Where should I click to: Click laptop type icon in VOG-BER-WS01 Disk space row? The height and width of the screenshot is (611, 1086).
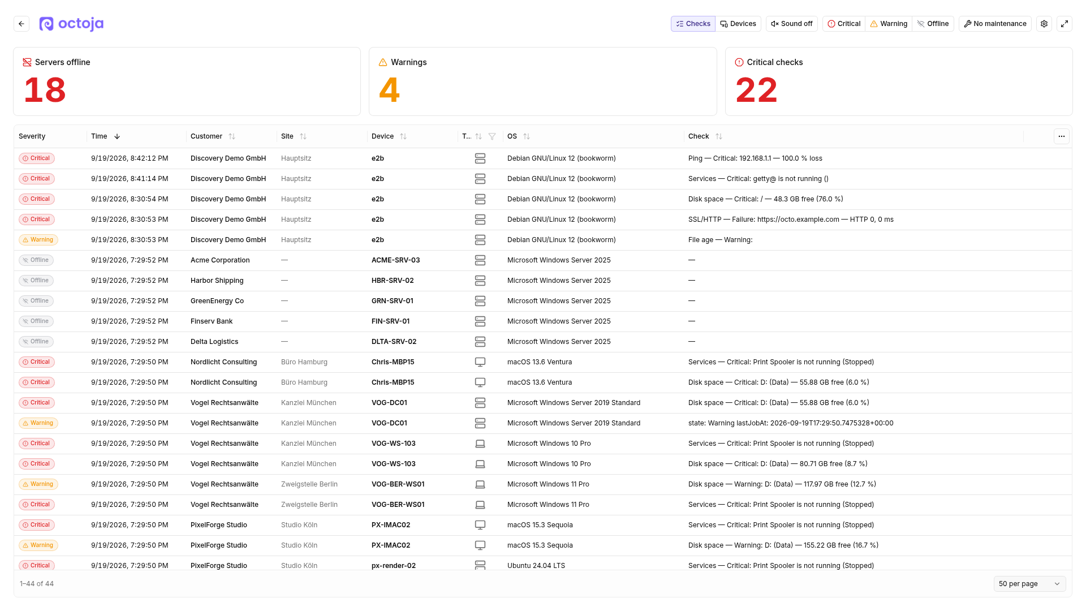point(480,484)
